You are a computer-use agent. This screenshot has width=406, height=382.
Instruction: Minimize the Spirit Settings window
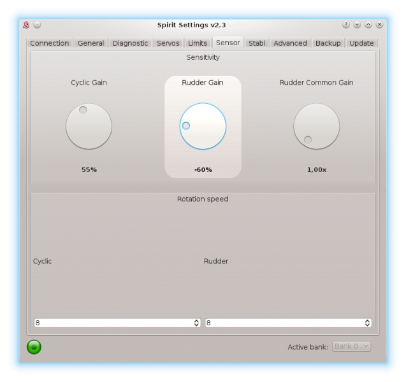coord(358,25)
